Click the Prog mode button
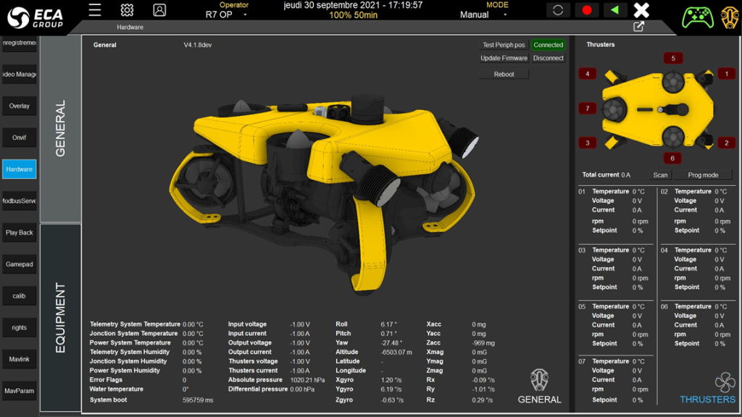The image size is (742, 417). (x=703, y=175)
